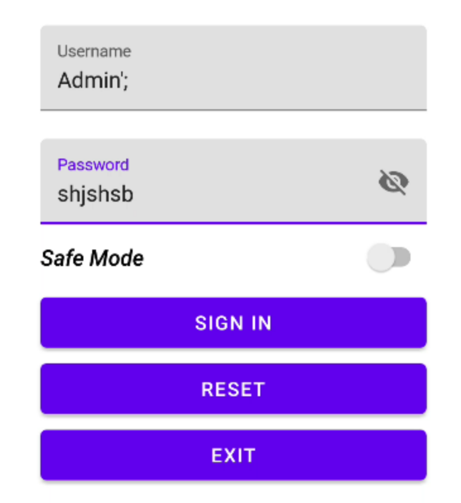Click the gray track of the Safe Mode switch
The width and height of the screenshot is (461, 503).
coord(403,257)
